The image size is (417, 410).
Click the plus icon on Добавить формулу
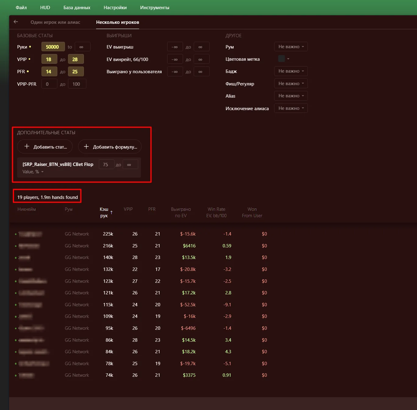[x=86, y=147]
